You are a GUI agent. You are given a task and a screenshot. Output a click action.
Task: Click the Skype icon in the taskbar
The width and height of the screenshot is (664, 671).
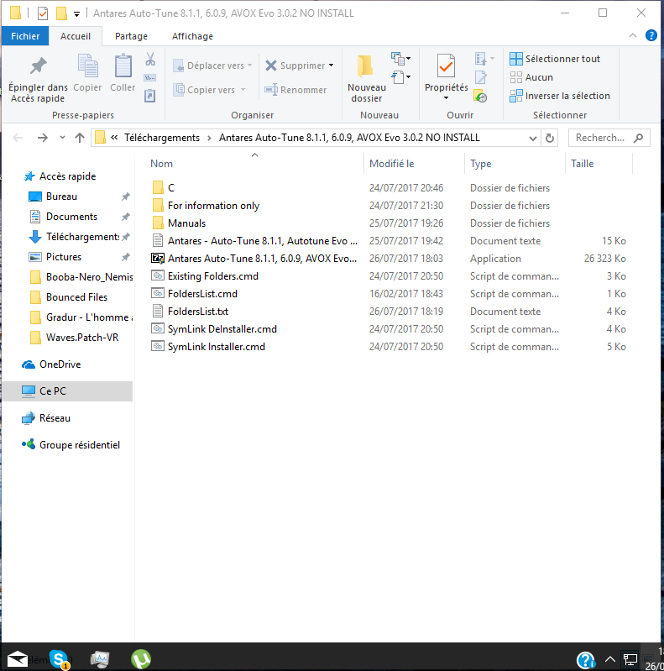(59, 659)
